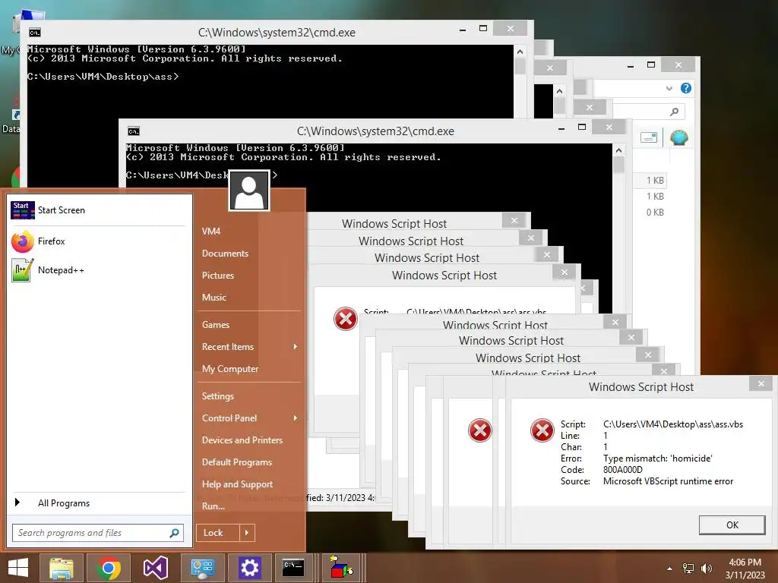Viewport: 778px width, 583px height.
Task: Open Default Programs
Action: (237, 462)
